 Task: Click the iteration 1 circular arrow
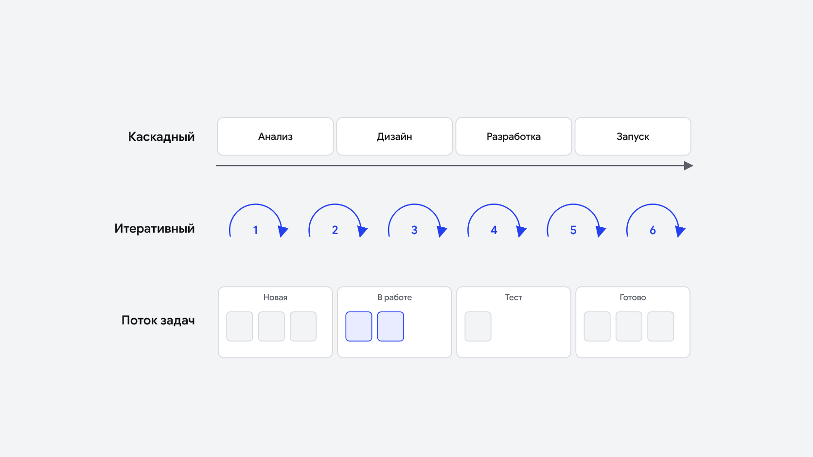pyautogui.click(x=258, y=221)
